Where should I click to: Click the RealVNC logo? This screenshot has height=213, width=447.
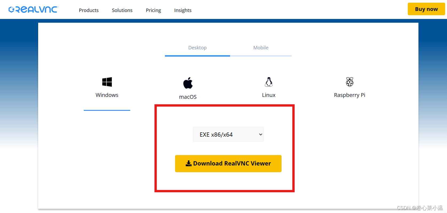click(33, 10)
